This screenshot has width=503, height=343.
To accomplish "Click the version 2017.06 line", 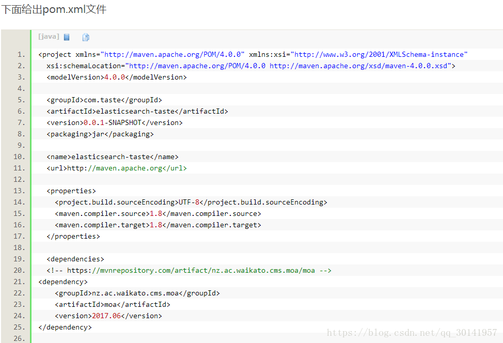I will [x=108, y=316].
